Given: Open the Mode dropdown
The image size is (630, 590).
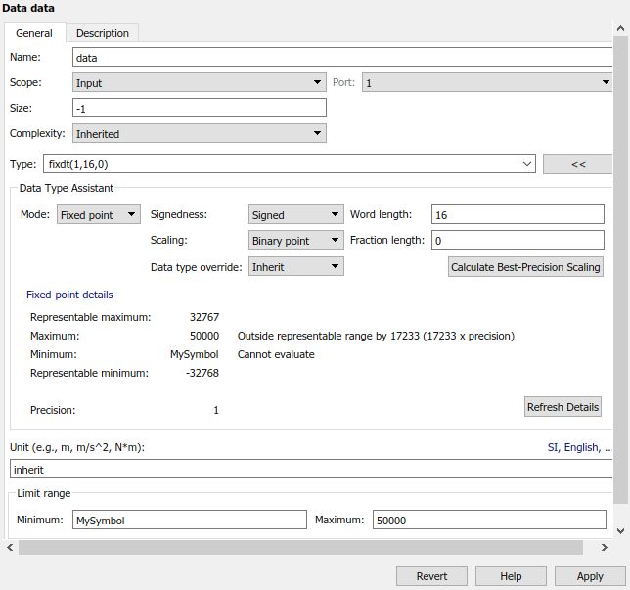Looking at the screenshot, I should (x=99, y=214).
